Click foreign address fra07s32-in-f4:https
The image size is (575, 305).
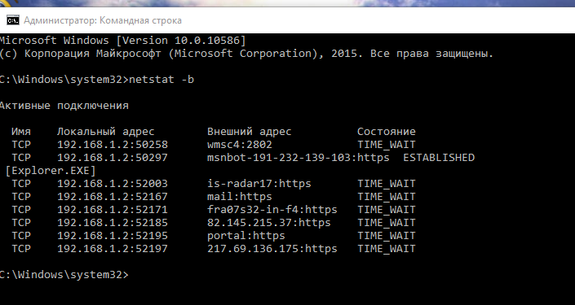tap(272, 210)
